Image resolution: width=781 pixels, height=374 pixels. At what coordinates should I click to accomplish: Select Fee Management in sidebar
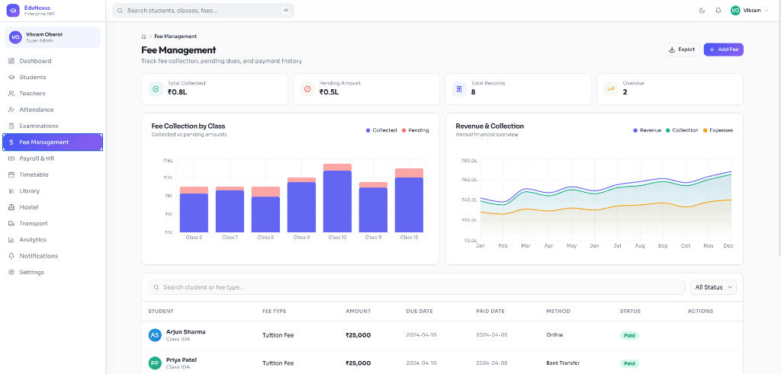pos(53,142)
